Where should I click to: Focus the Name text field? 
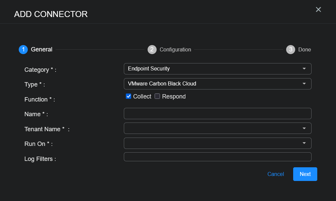click(x=218, y=114)
